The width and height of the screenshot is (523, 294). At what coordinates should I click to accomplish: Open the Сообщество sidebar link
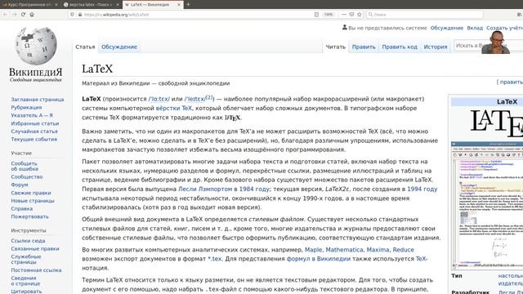(x=27, y=177)
